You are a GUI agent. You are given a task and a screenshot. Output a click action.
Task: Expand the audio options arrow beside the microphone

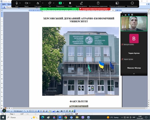pyautogui.click(x=20, y=3)
